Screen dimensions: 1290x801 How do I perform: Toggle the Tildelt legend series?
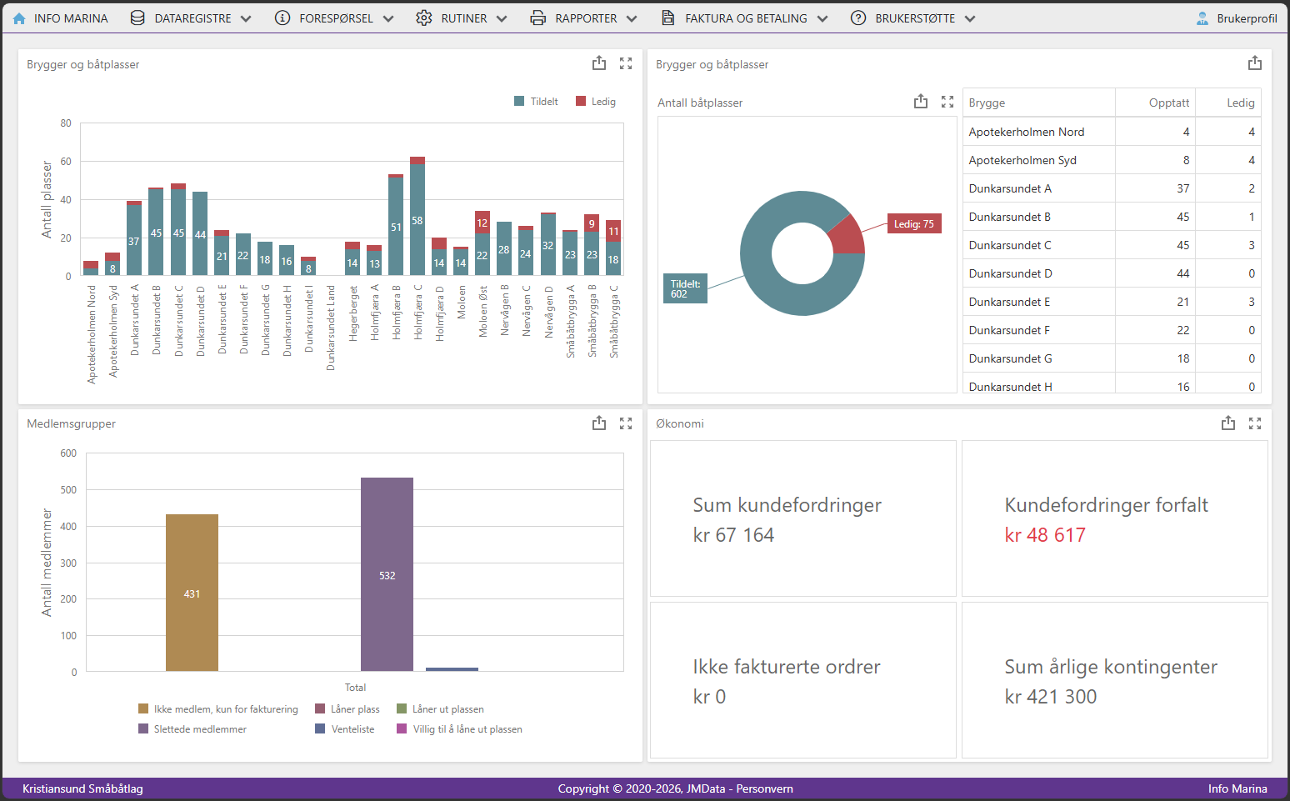pyautogui.click(x=536, y=102)
